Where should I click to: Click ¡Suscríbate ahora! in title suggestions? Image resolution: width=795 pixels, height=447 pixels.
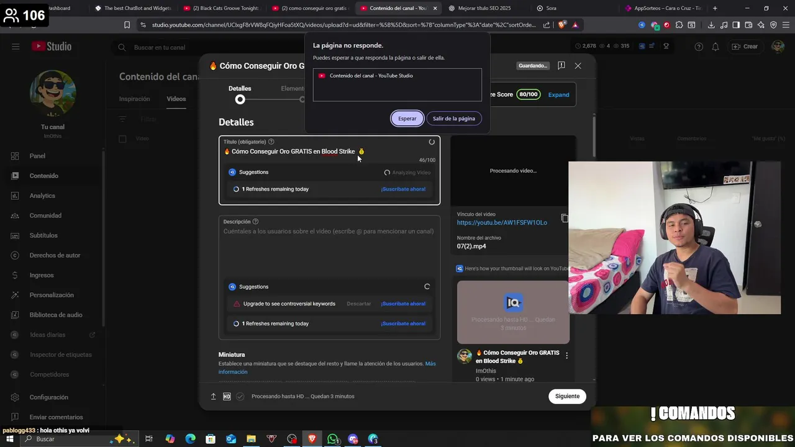403,189
